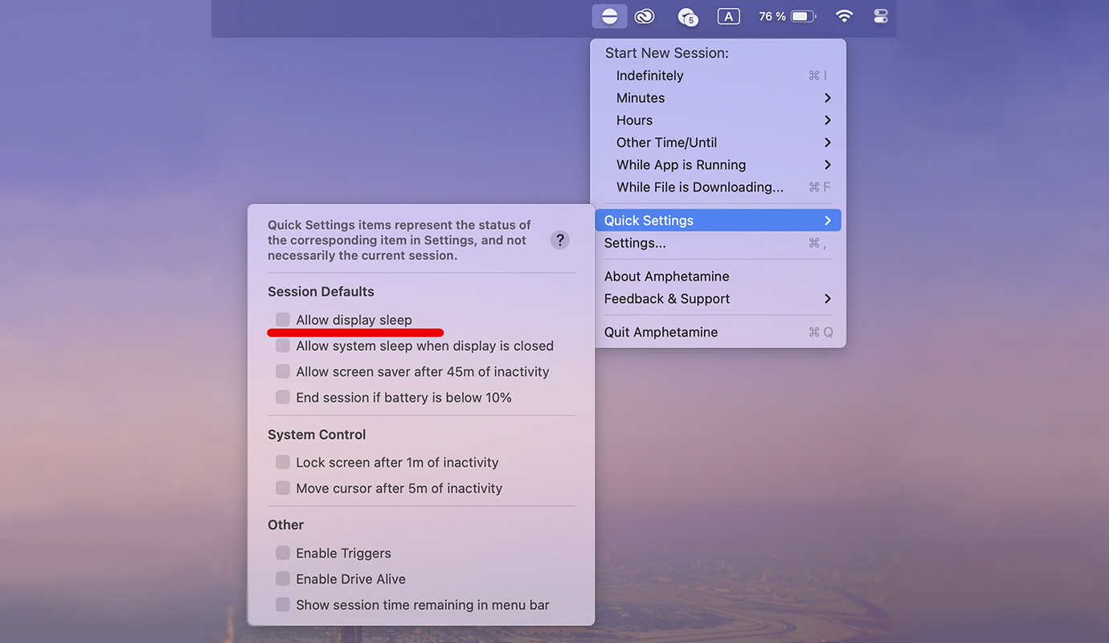Check Allow screen saver after 45m inactivity

click(283, 371)
